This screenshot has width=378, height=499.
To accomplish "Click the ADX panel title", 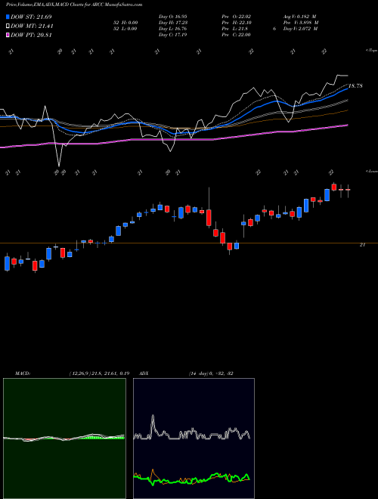I will [x=144, y=373].
